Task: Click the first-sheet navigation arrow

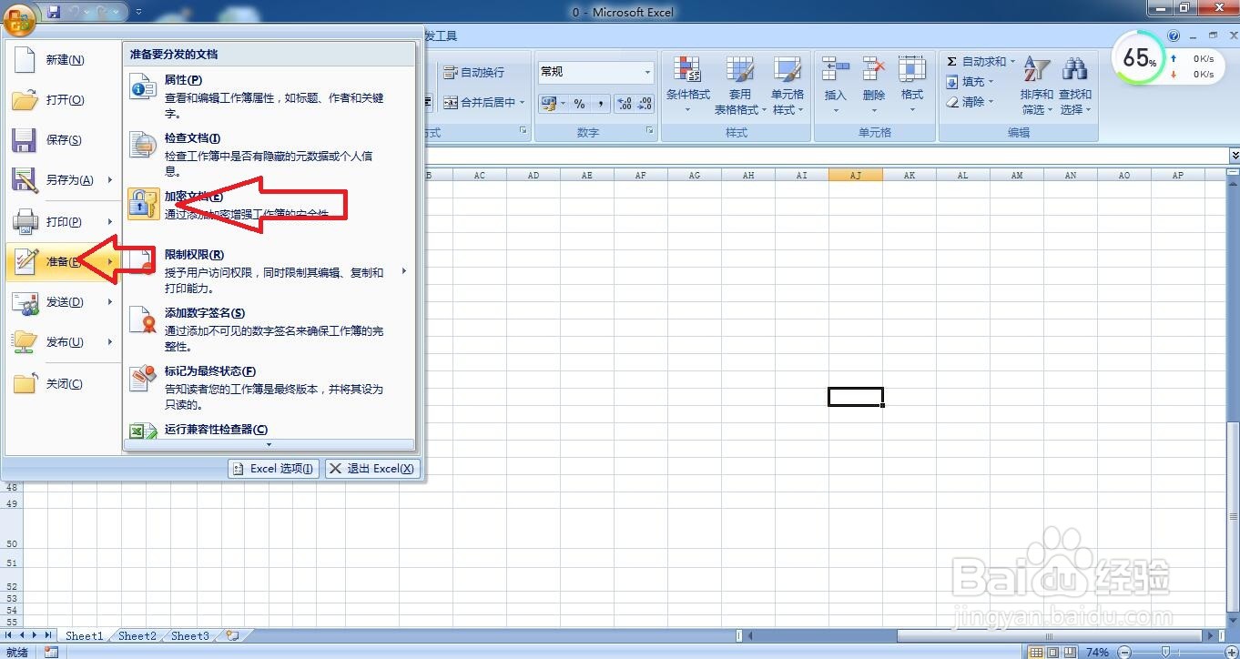Action: pos(9,635)
